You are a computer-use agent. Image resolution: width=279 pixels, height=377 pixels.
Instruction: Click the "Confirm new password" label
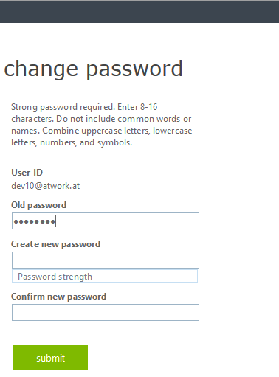tap(58, 297)
